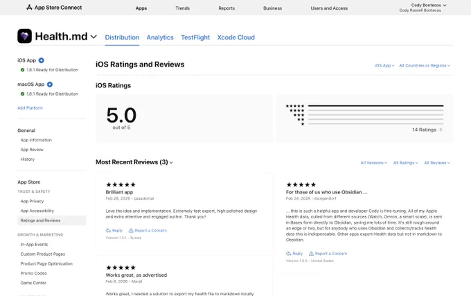The image size is (471, 296).
Task: Go to Users and Access
Action: click(329, 8)
